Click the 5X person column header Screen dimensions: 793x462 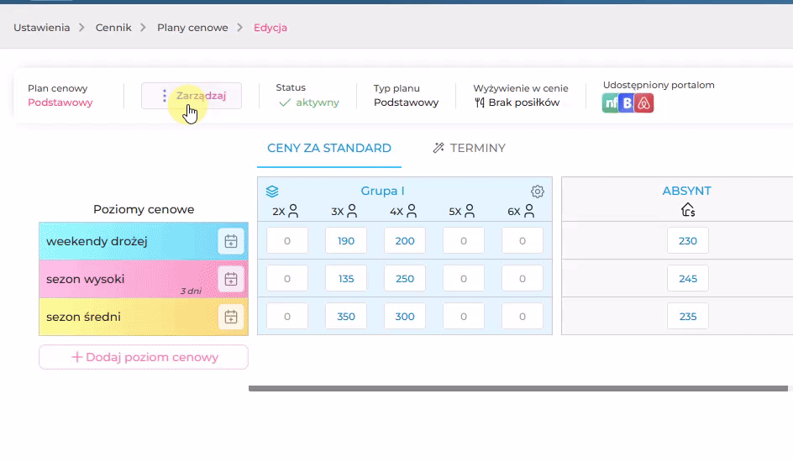[x=462, y=212]
